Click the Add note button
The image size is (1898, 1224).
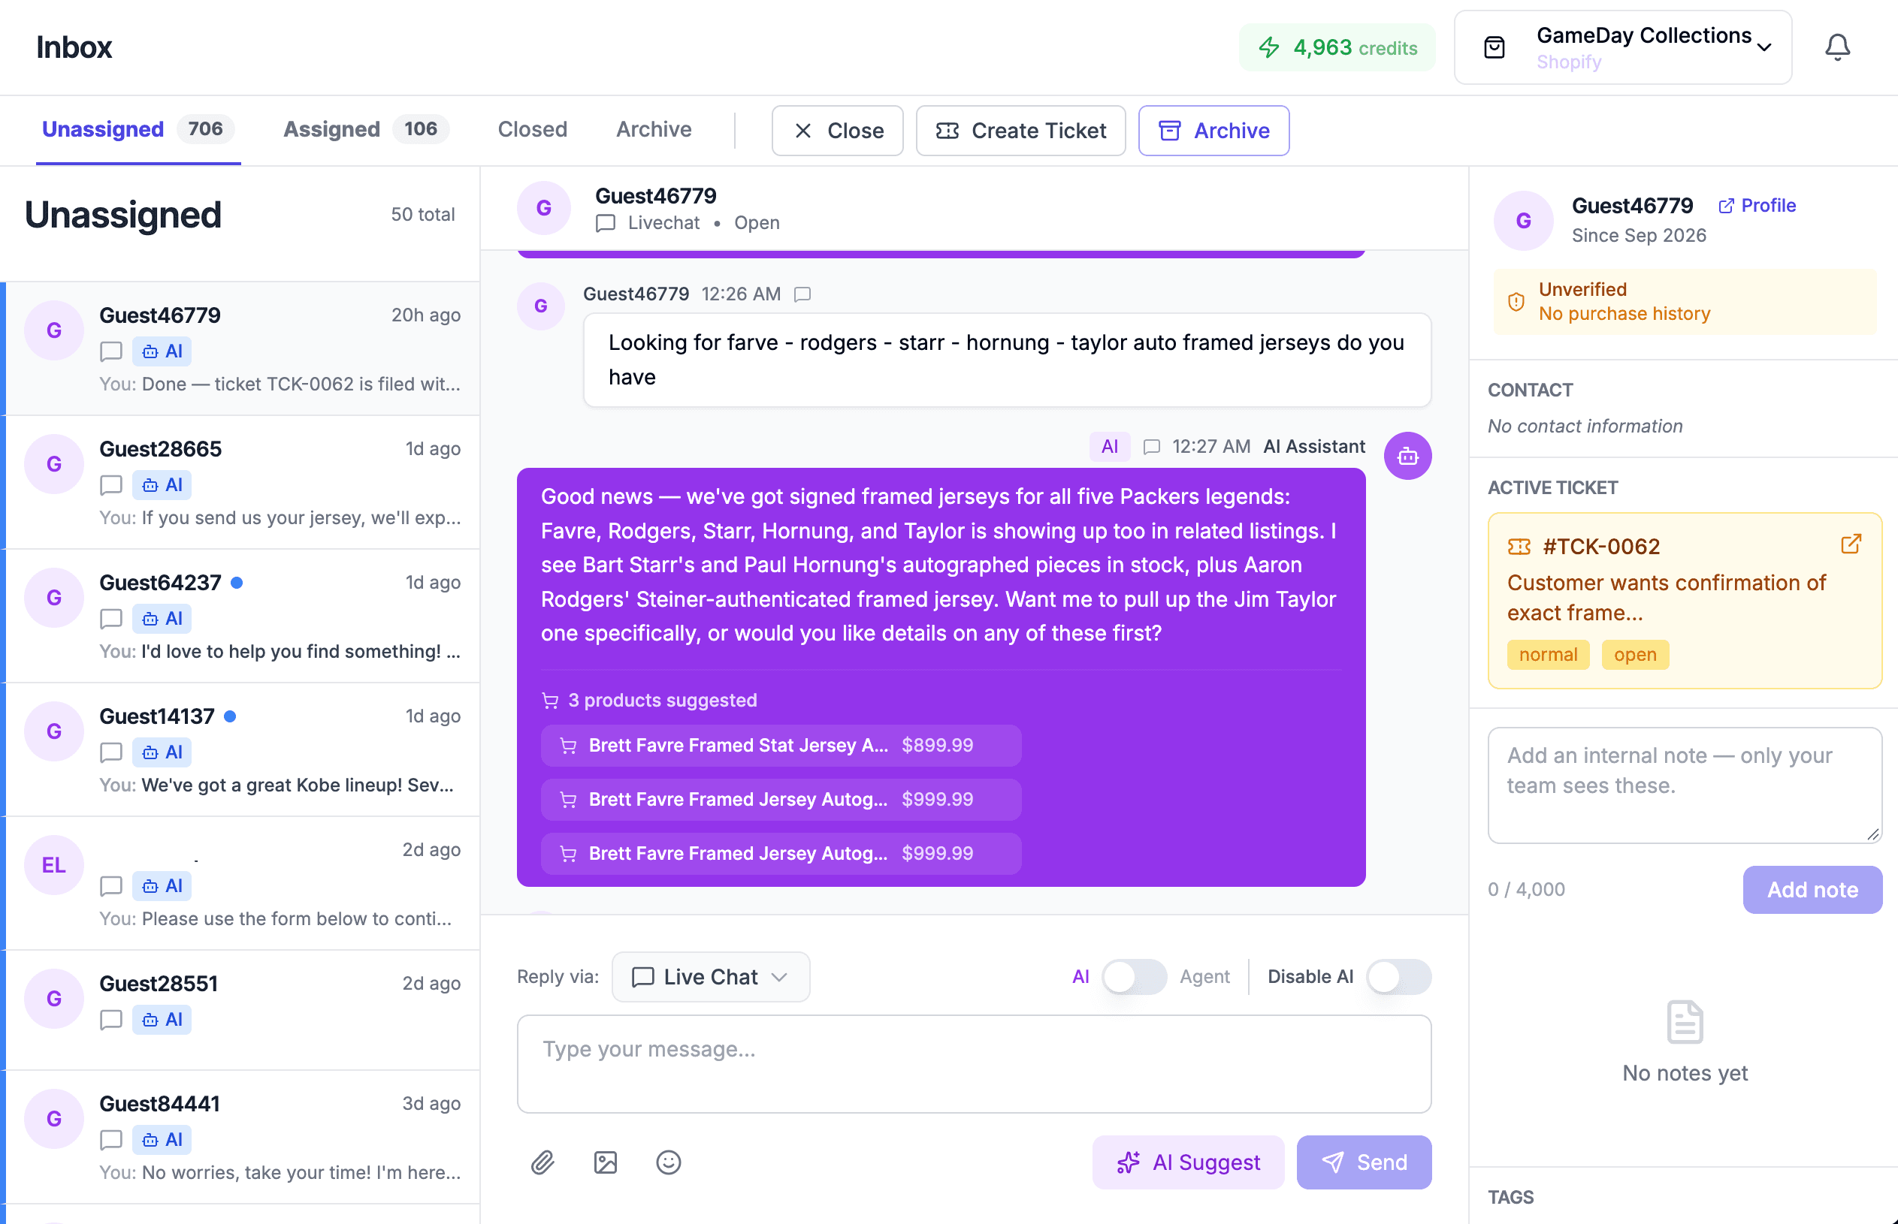(x=1812, y=889)
